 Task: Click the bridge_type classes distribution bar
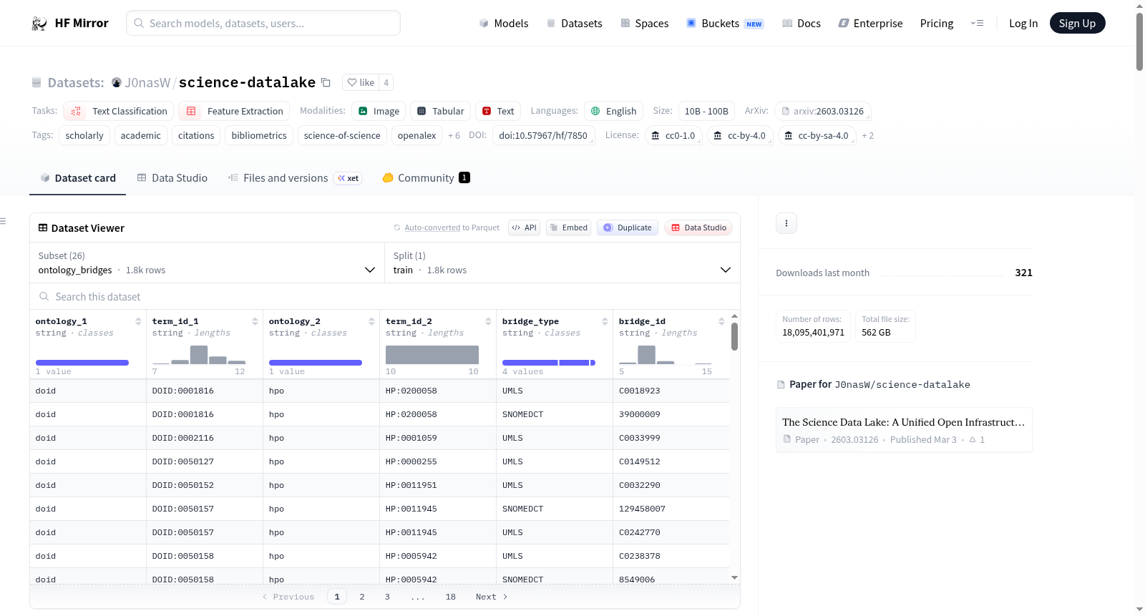tap(549, 363)
